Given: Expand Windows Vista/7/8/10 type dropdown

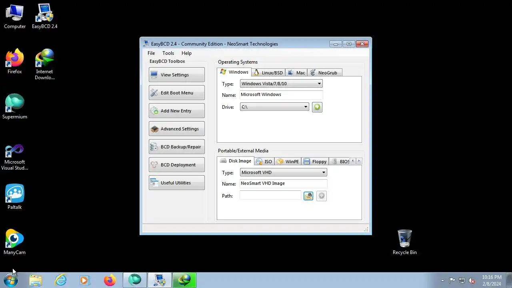Looking at the screenshot, I should 281,84.
